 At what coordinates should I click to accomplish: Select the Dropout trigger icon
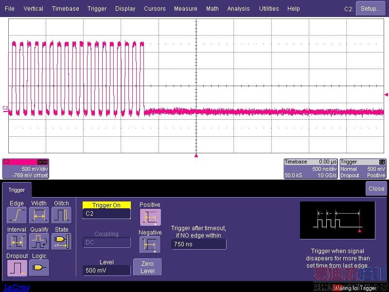click(17, 268)
